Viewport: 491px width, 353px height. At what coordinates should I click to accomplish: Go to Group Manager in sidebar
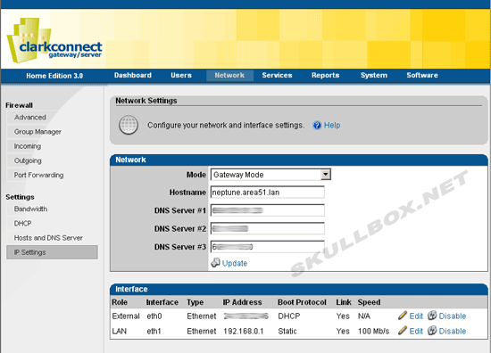click(37, 132)
